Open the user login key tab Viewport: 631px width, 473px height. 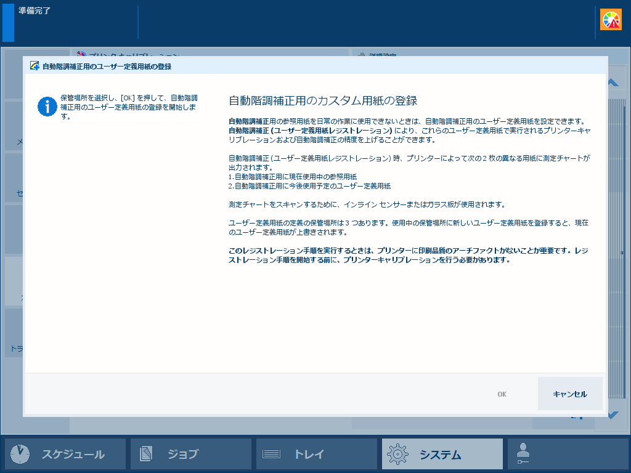pyautogui.click(x=567, y=454)
